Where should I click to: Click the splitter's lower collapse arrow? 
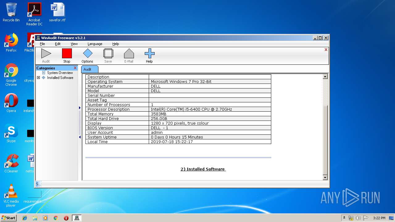click(80, 137)
